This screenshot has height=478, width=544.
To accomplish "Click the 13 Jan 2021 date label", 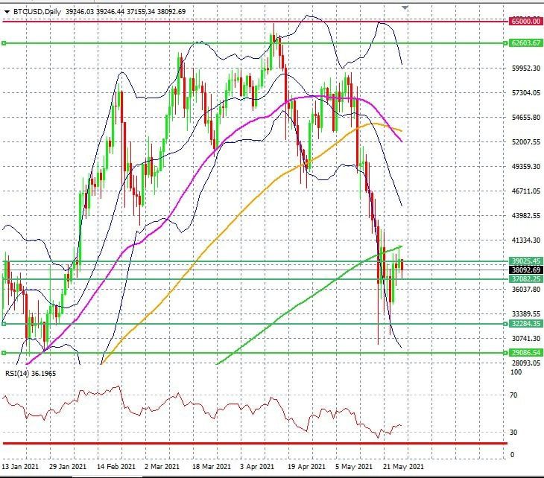I will pyautogui.click(x=20, y=467).
